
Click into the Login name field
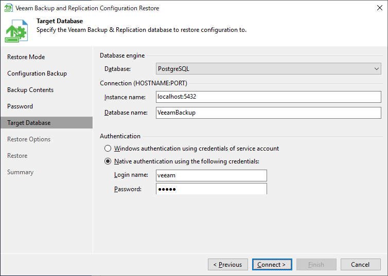click(x=211, y=175)
